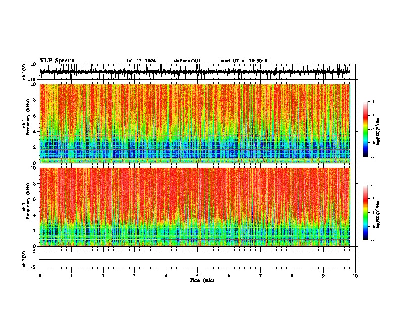
Task: Click time axis tick label "6"
Action: tap(229, 276)
